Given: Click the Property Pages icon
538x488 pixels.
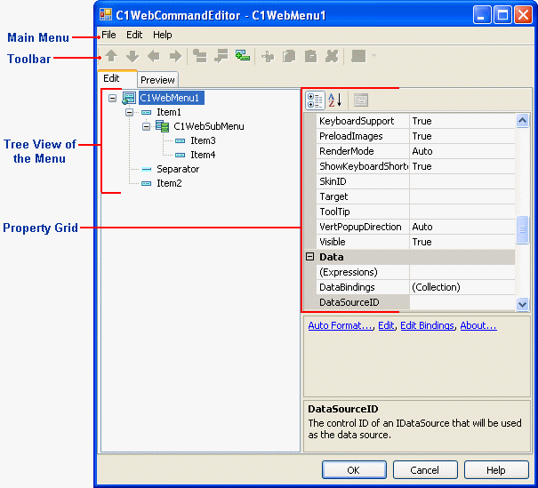Looking at the screenshot, I should 361,100.
